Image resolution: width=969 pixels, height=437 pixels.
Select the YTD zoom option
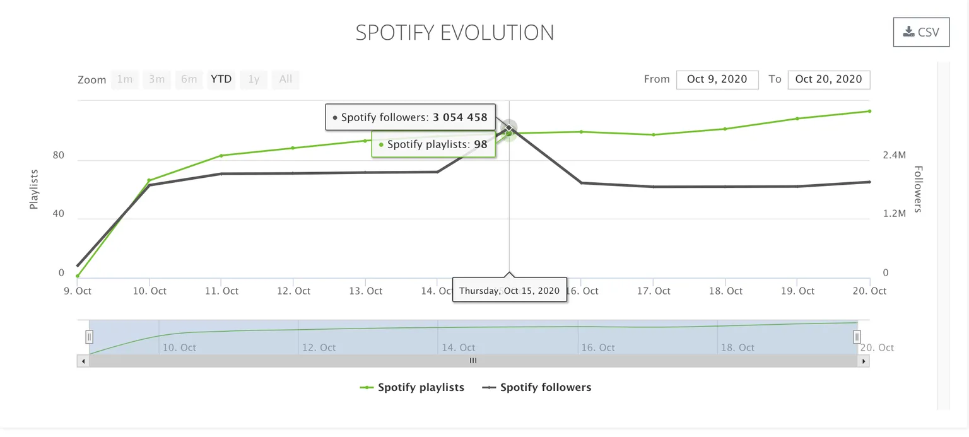coord(221,79)
